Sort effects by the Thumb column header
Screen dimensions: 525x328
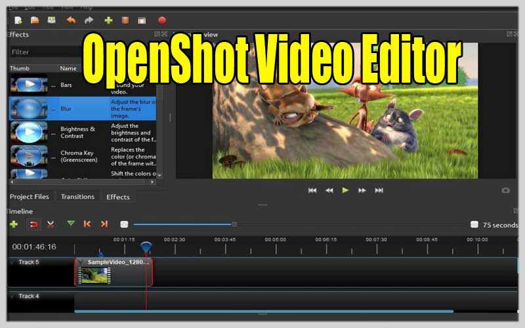(x=20, y=68)
